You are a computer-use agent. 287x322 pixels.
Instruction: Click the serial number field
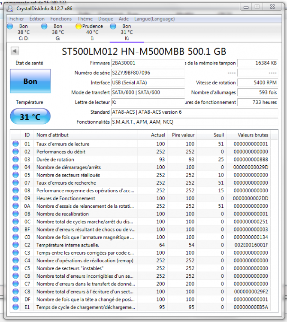[148, 73]
